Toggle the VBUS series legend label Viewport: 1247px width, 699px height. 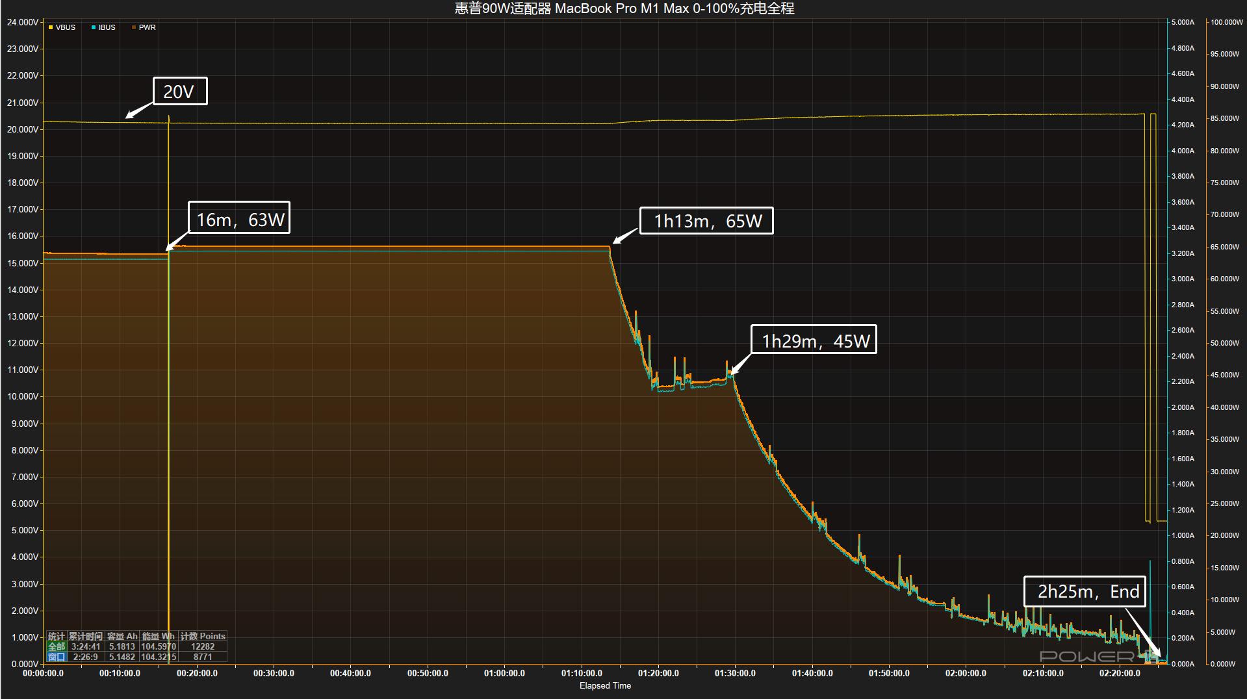pos(66,28)
